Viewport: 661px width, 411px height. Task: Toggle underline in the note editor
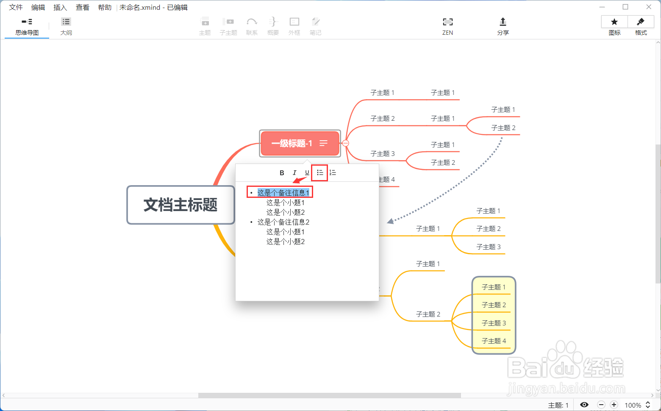[x=307, y=173]
